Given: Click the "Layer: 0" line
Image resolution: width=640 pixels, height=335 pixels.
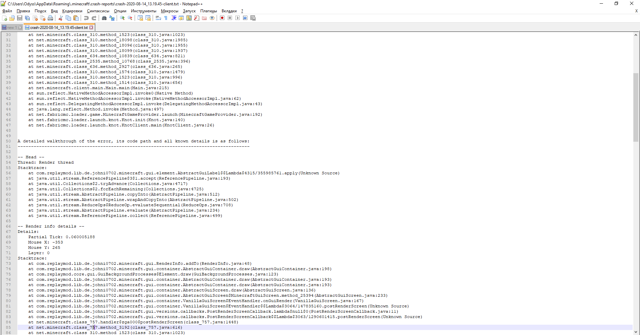Looking at the screenshot, I should coord(39,253).
